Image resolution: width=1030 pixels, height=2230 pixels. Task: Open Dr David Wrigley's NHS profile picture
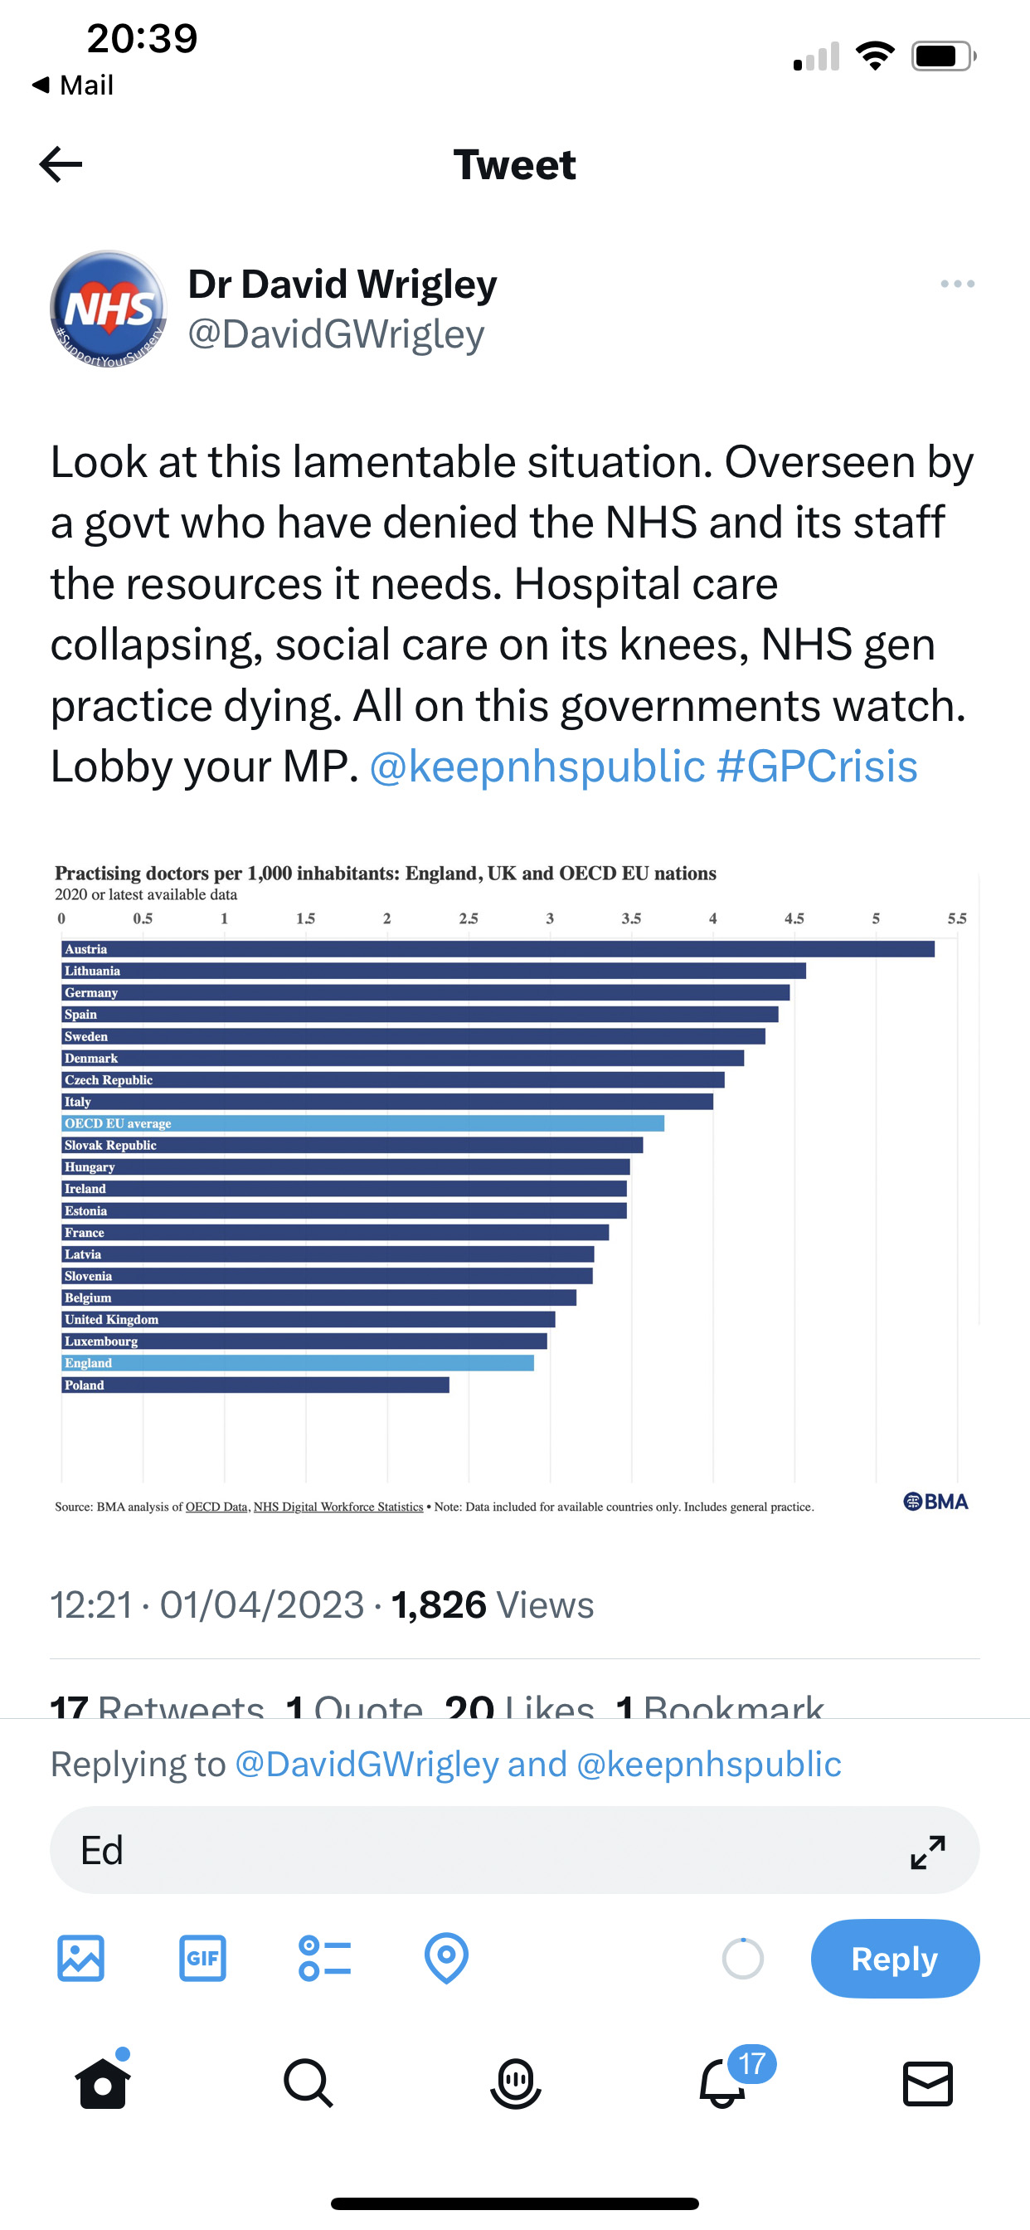(108, 309)
